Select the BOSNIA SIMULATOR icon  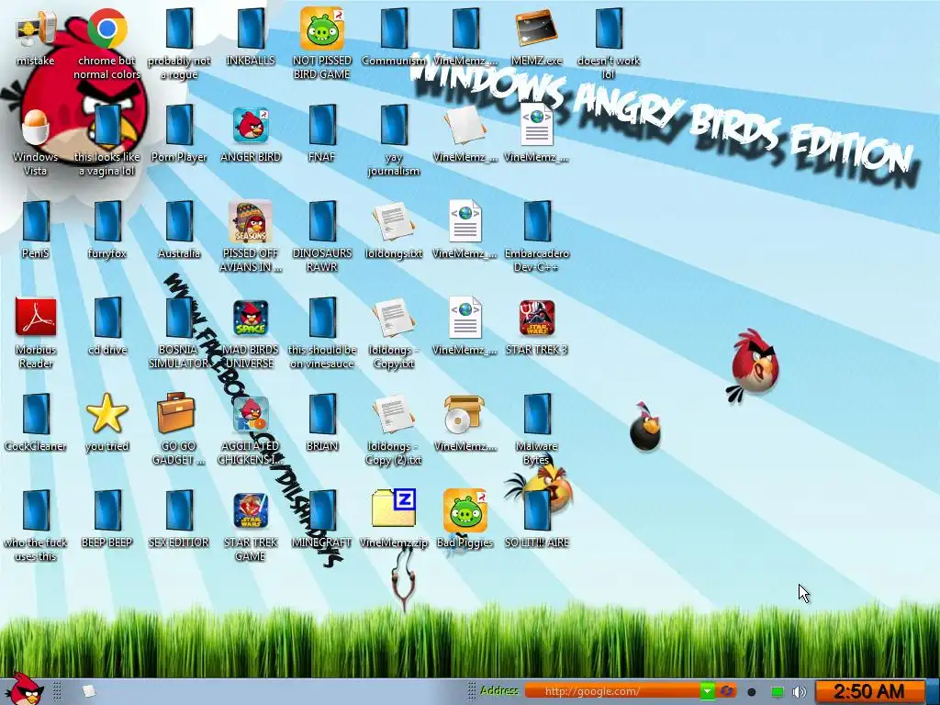tap(179, 318)
